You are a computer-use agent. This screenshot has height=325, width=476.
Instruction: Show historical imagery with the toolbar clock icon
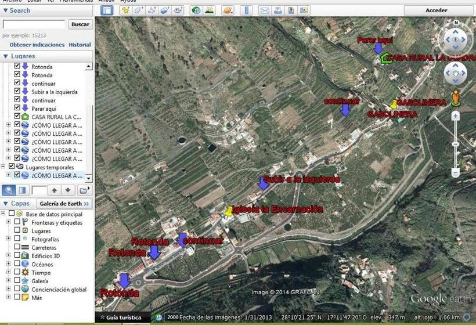196,10
